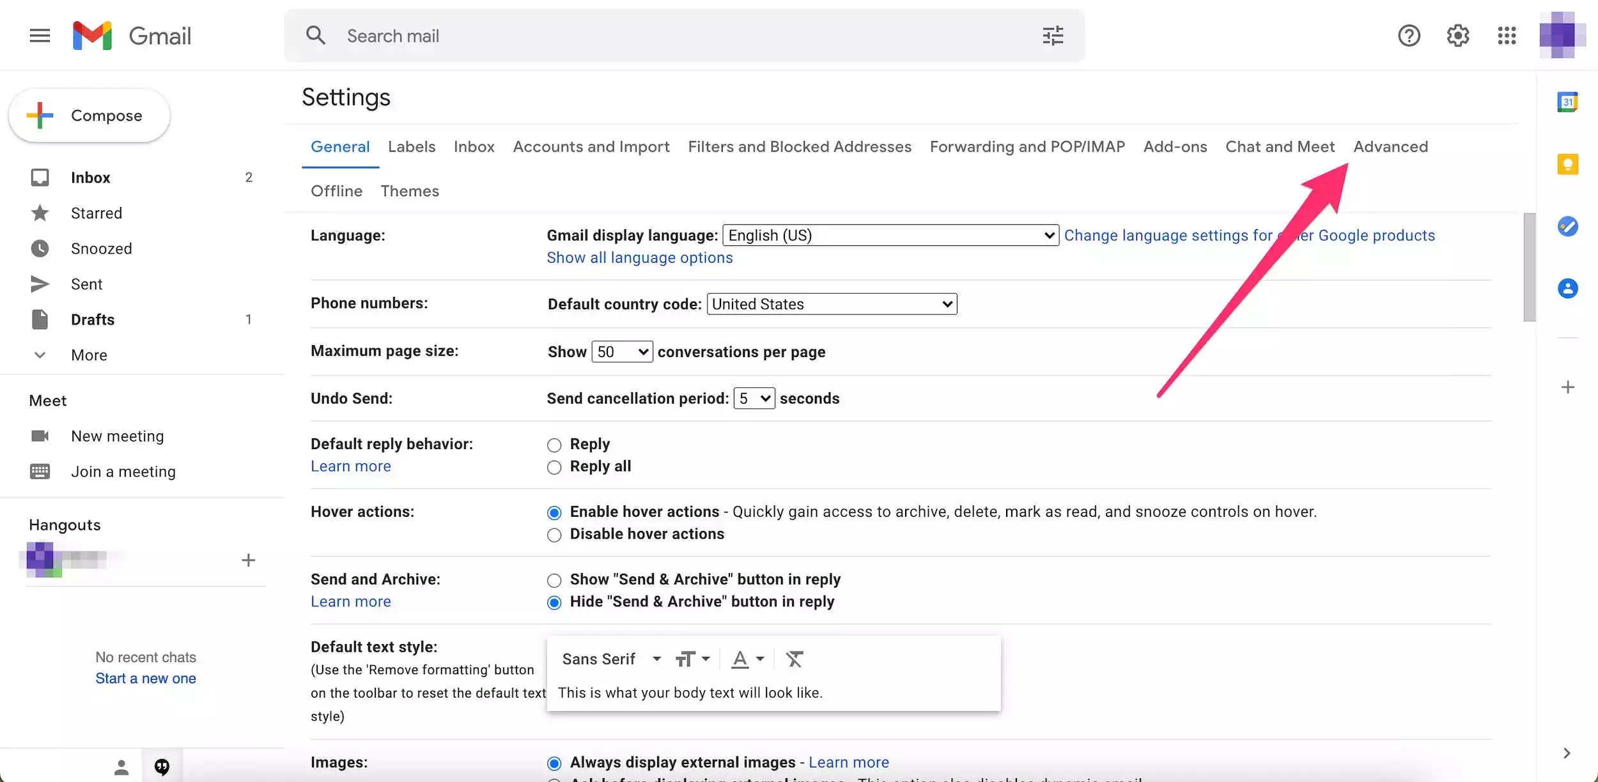Open Chat and Meet tab
The image size is (1598, 782).
[1280, 147]
